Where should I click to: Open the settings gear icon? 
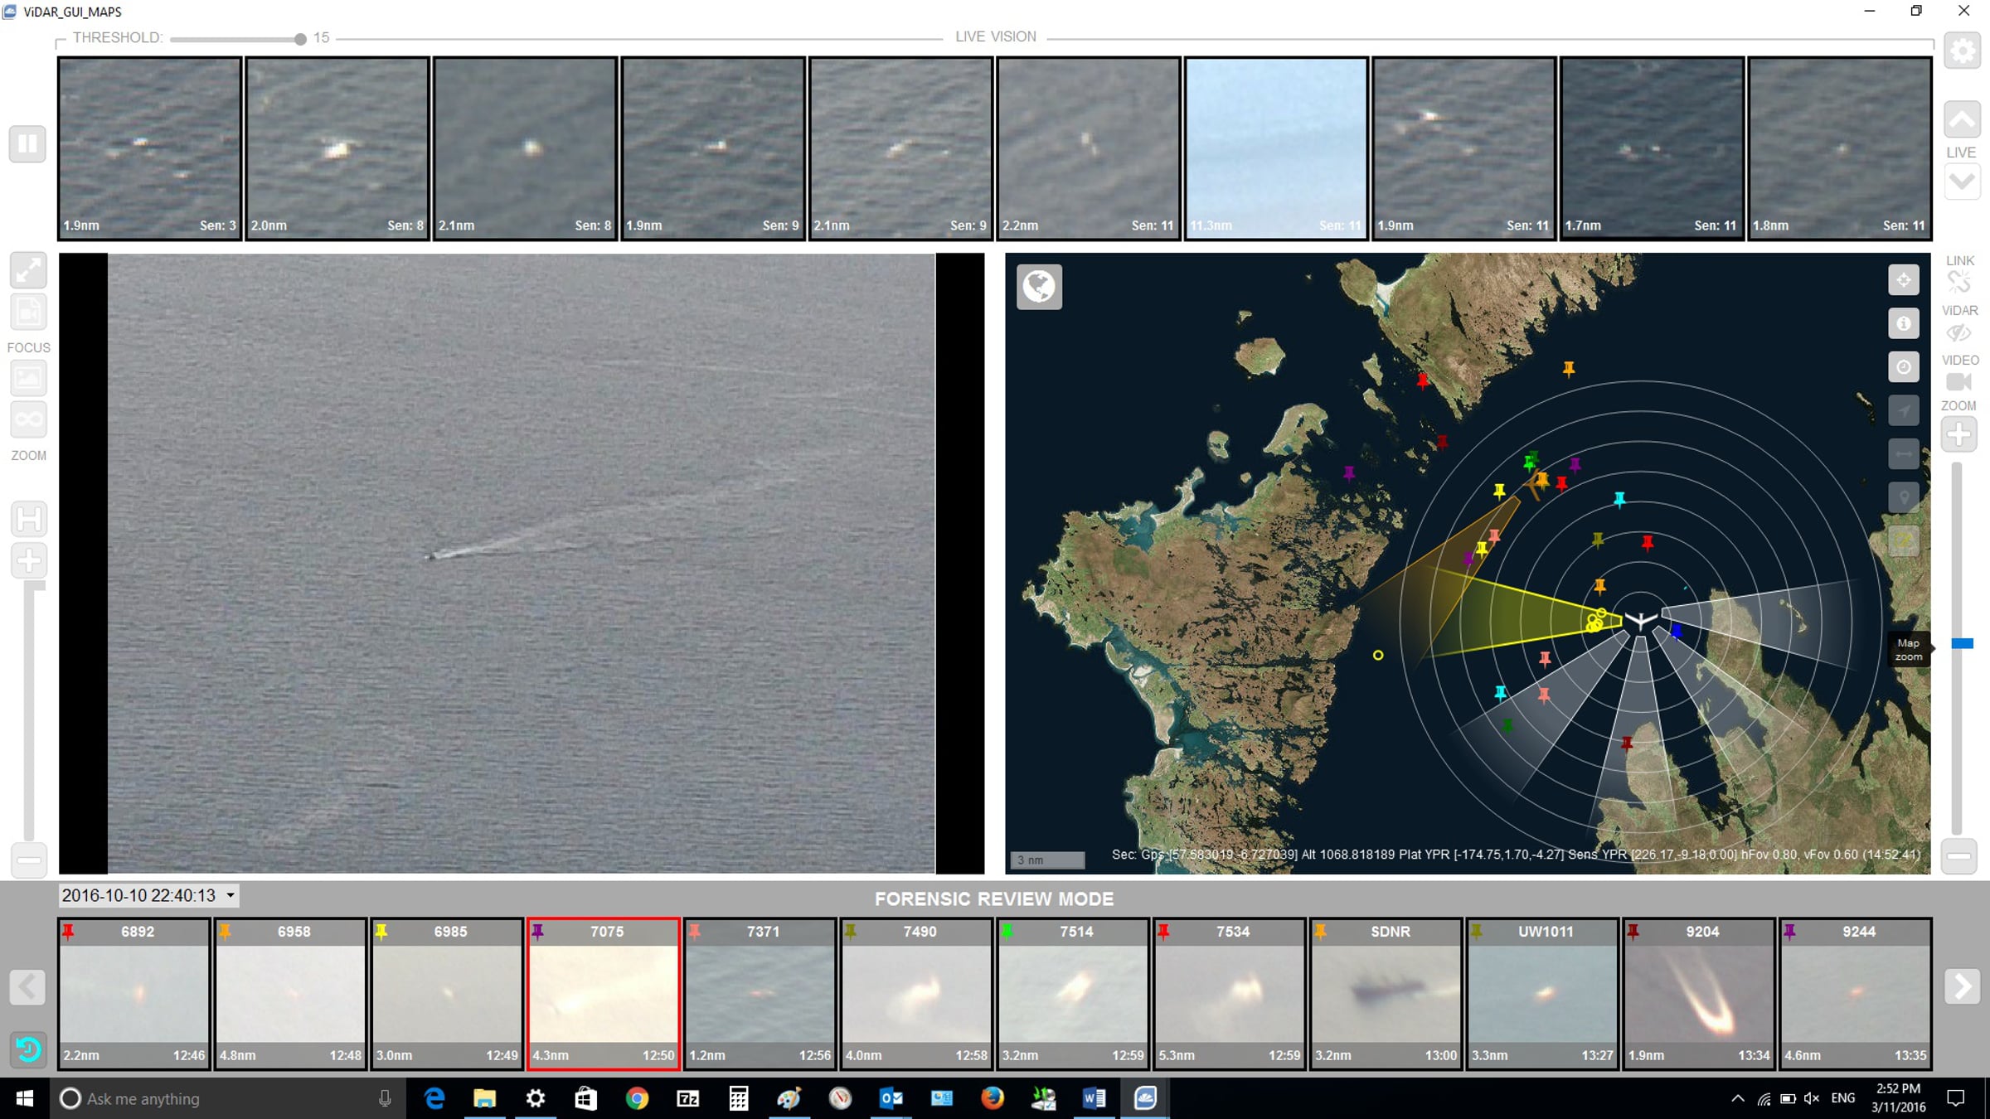coord(1962,51)
